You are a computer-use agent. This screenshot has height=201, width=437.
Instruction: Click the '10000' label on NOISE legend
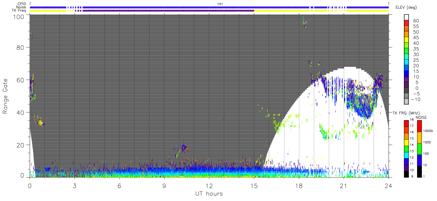coord(427,130)
